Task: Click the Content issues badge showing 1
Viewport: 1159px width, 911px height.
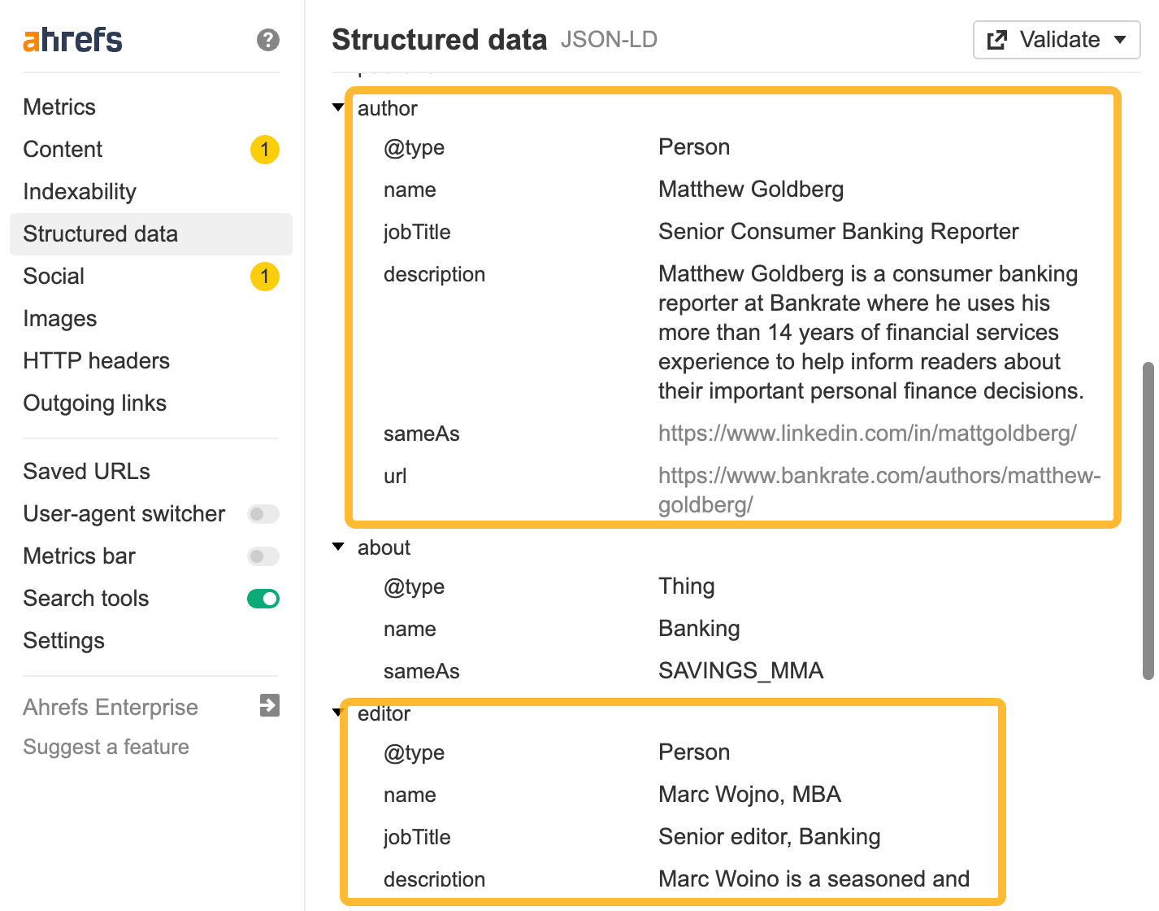Action: (x=264, y=150)
